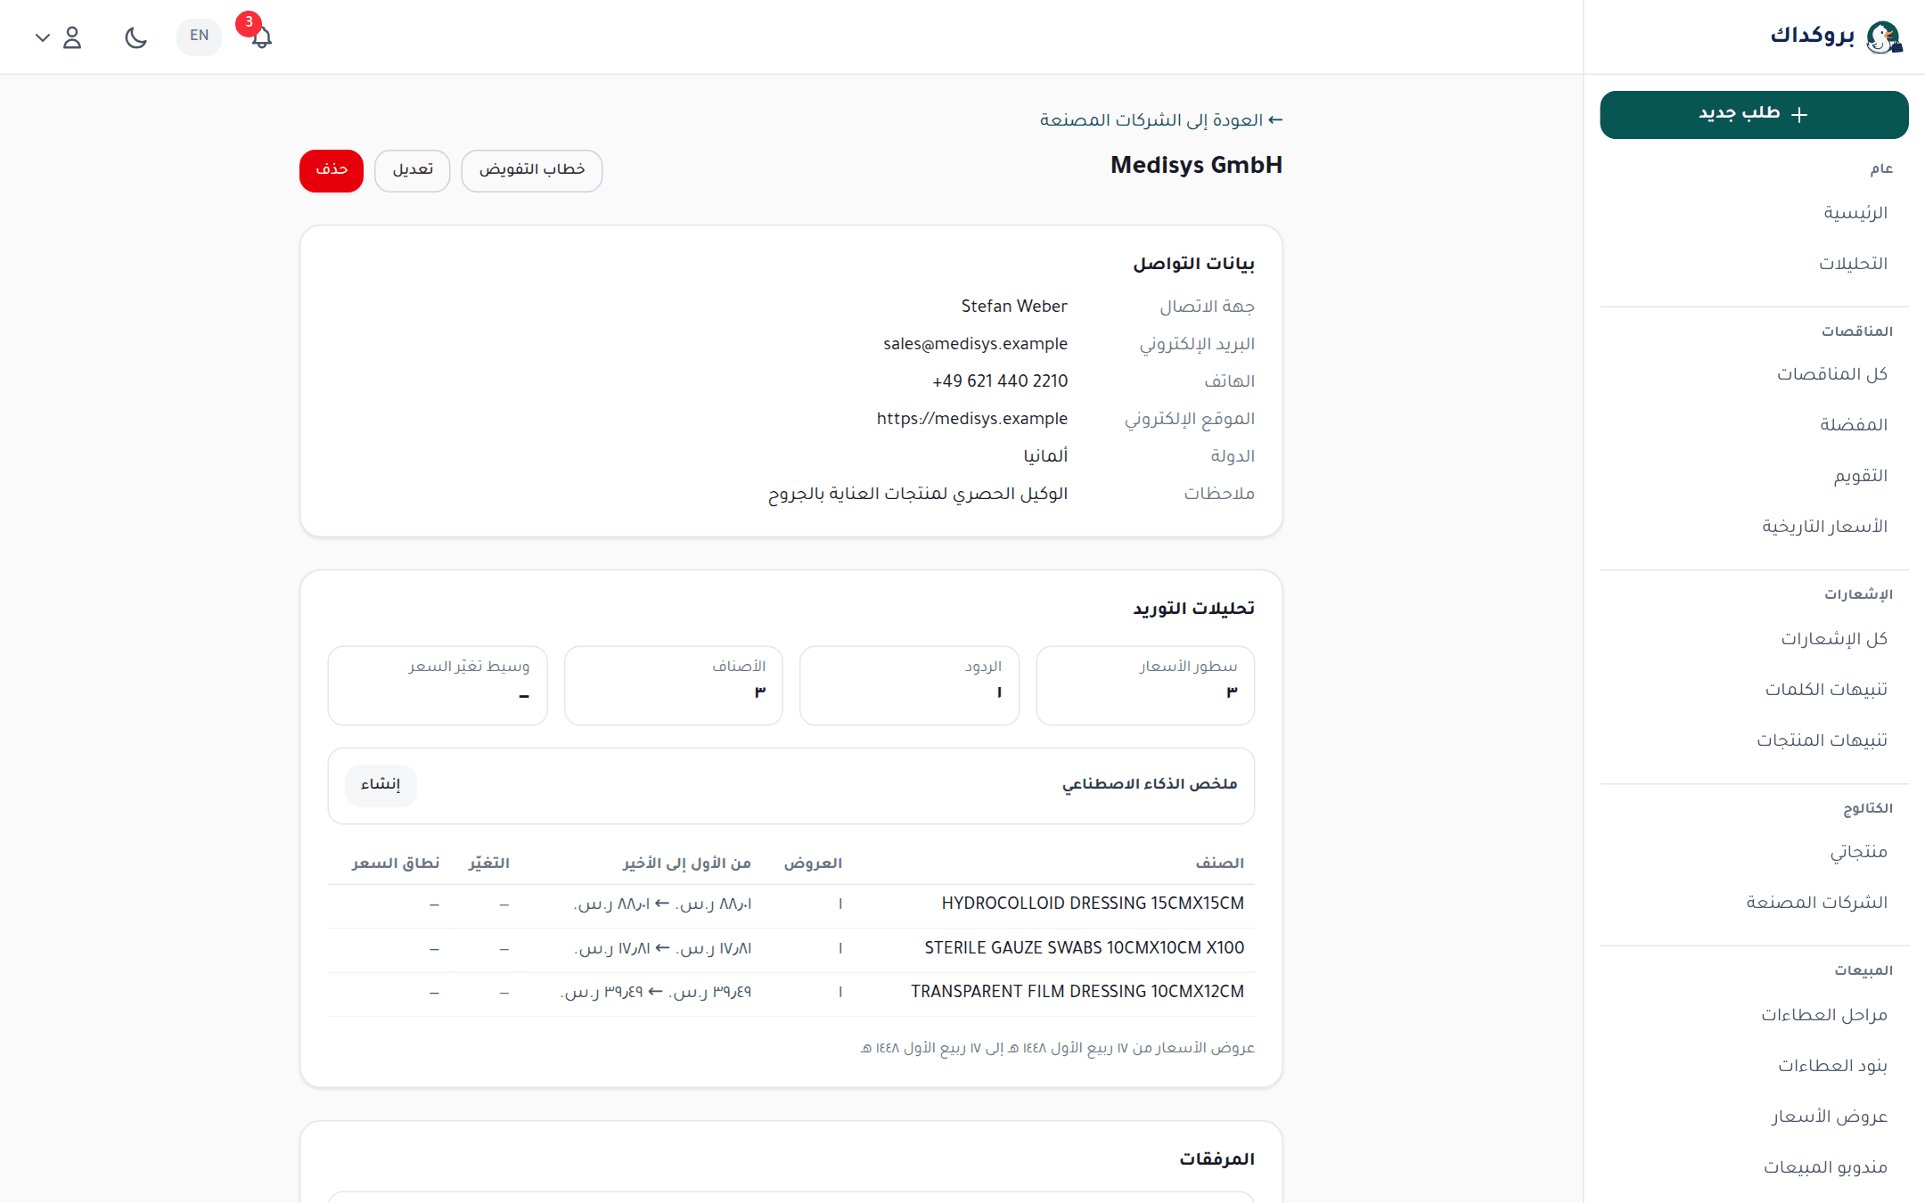The height and width of the screenshot is (1203, 1925).
Task: Click the ملخص الذكاء الاصطناعي label
Action: point(1150,784)
